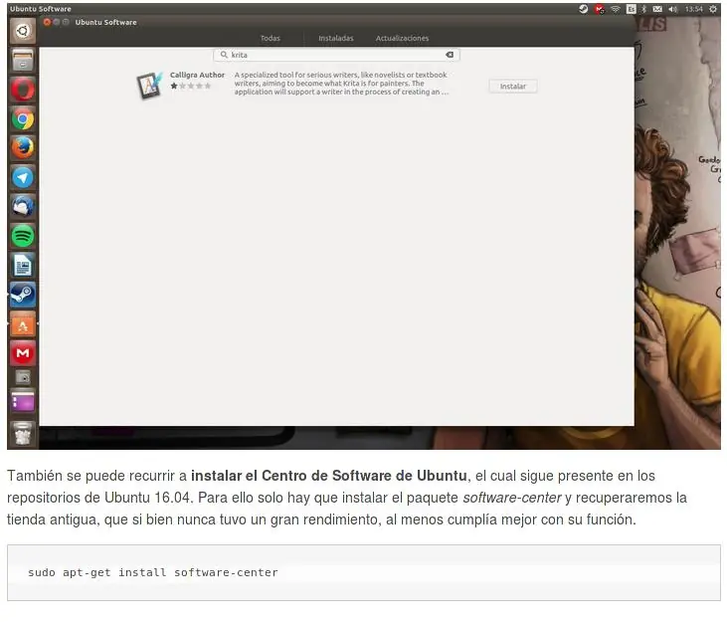
Task: Open the workspace switcher dock icon
Action: point(22,402)
